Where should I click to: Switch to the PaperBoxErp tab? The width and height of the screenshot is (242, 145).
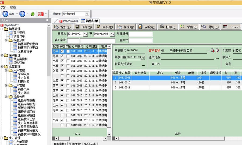click(x=68, y=21)
